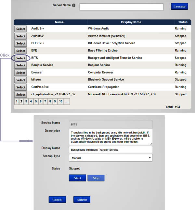This screenshot has height=210, width=195.
Task: Go to page 2 of services
Action: point(21,101)
